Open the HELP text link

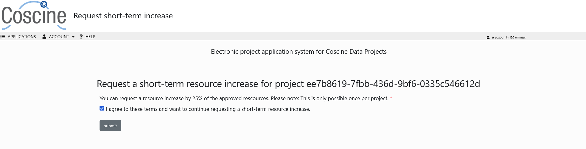(x=90, y=37)
